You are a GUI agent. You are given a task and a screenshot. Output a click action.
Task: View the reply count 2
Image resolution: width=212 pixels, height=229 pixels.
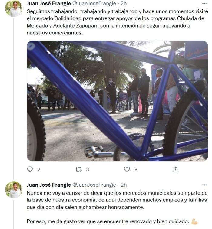pyautogui.click(x=39, y=170)
